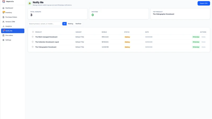Click the Purchase Orders document icon
The image size is (212, 119).
point(3,17)
